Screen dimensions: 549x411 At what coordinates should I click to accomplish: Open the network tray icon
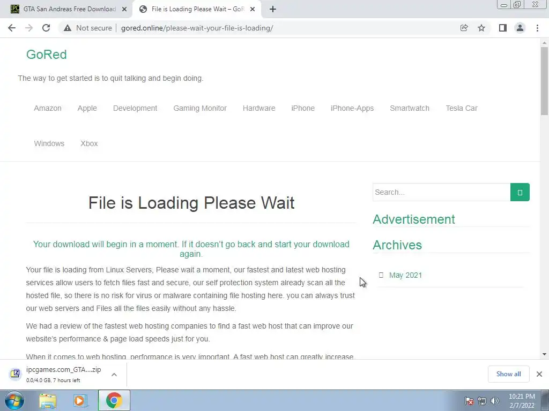pyautogui.click(x=482, y=401)
